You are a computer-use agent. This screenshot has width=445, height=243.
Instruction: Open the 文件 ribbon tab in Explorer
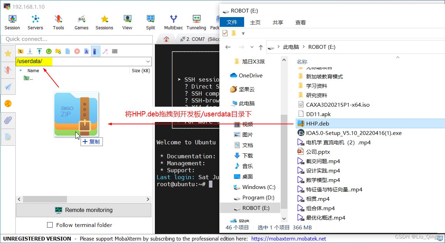tap(232, 22)
